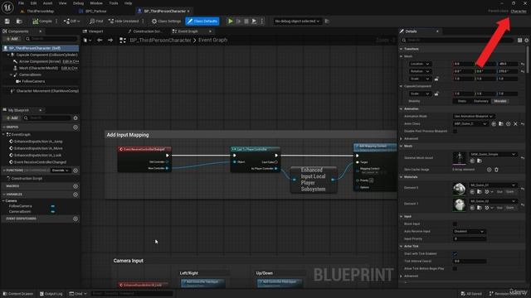This screenshot has width=531, height=298.
Task: Set Mobility to Static
Action: [462, 101]
